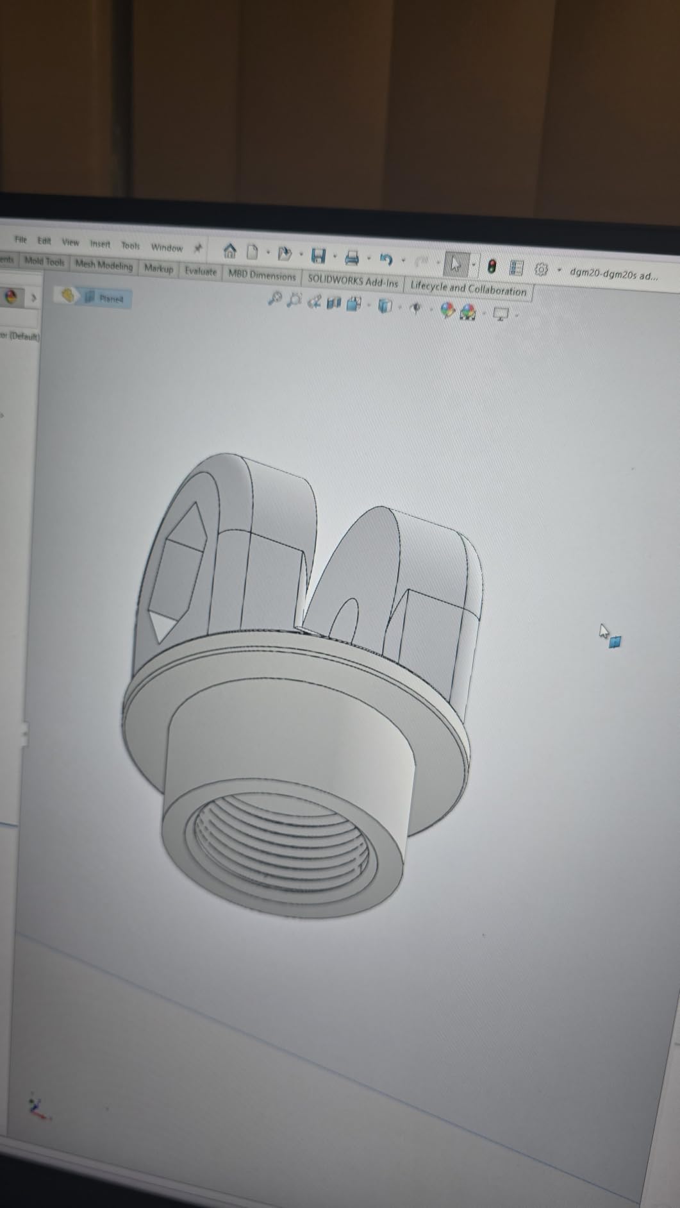Save the part with the floppy disk icon
Viewport: 680px width, 1208px height.
(x=318, y=256)
